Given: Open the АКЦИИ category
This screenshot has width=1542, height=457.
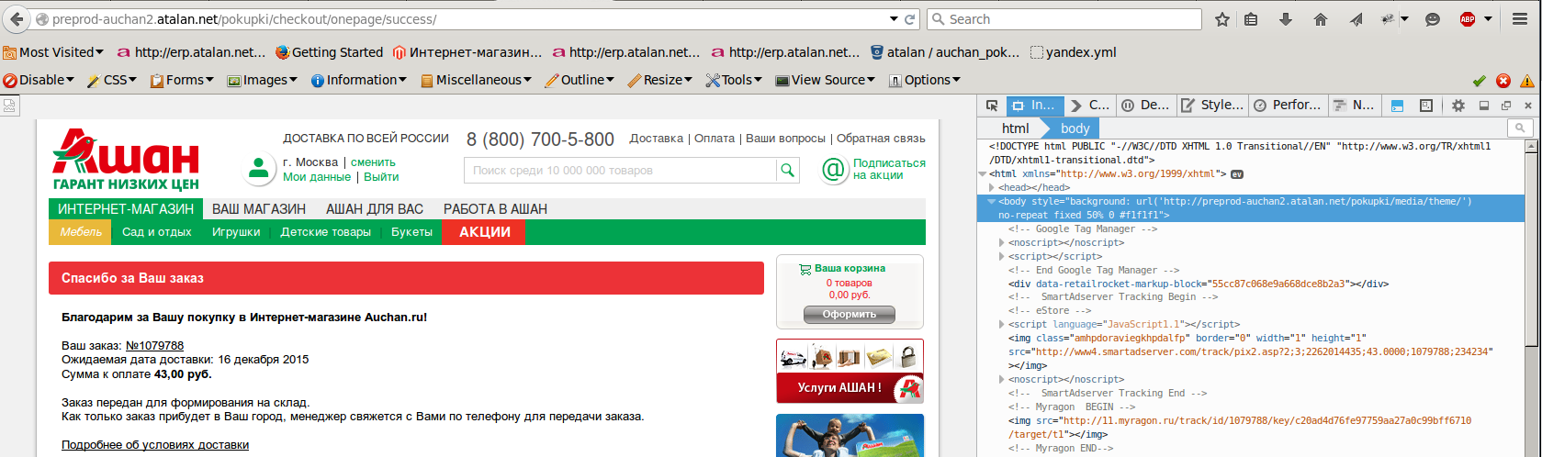Looking at the screenshot, I should click(484, 232).
